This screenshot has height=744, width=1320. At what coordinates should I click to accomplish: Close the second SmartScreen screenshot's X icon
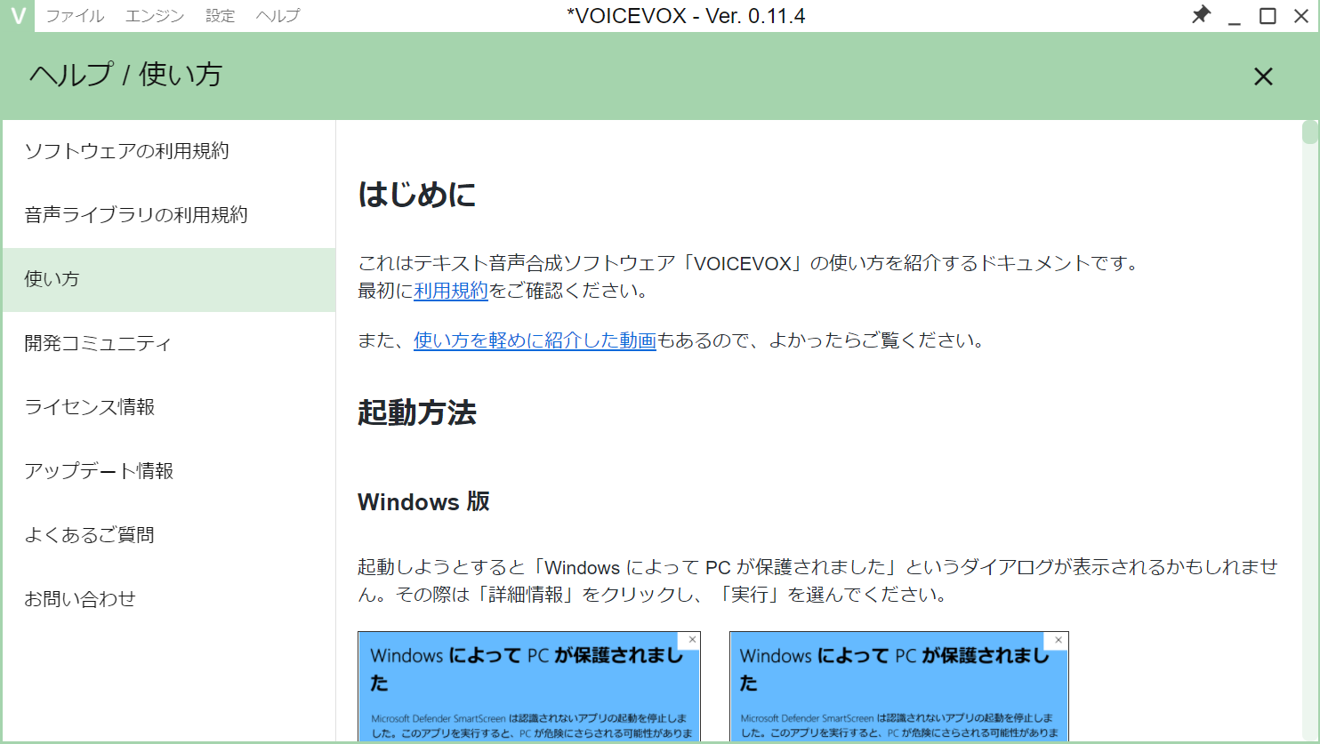(1058, 639)
